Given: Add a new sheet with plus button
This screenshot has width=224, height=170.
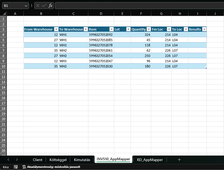Looking at the screenshot, I should click(x=179, y=159).
